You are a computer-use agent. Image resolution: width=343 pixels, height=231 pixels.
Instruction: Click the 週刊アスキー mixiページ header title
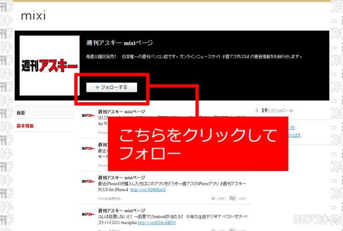pyautogui.click(x=119, y=43)
